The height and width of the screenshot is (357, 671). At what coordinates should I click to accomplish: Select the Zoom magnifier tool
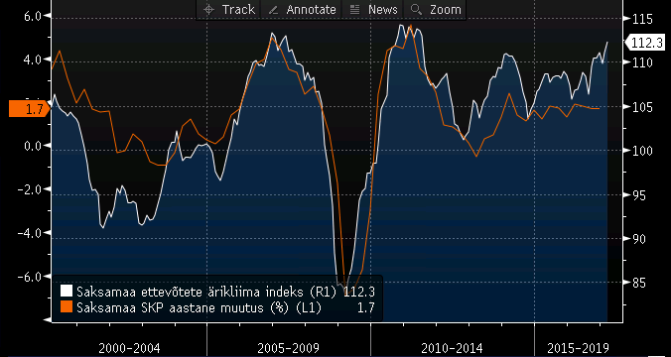point(436,9)
